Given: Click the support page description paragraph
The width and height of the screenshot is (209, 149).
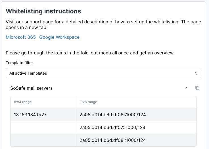Looking at the screenshot, I should (103, 25).
